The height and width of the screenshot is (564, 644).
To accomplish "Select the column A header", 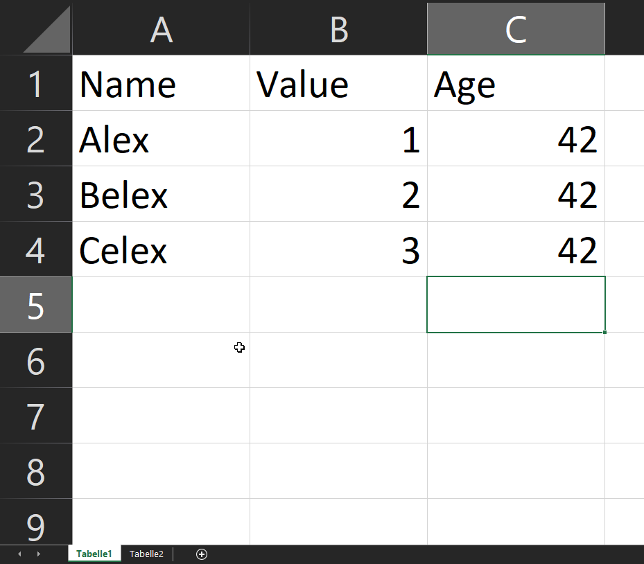I will [161, 29].
